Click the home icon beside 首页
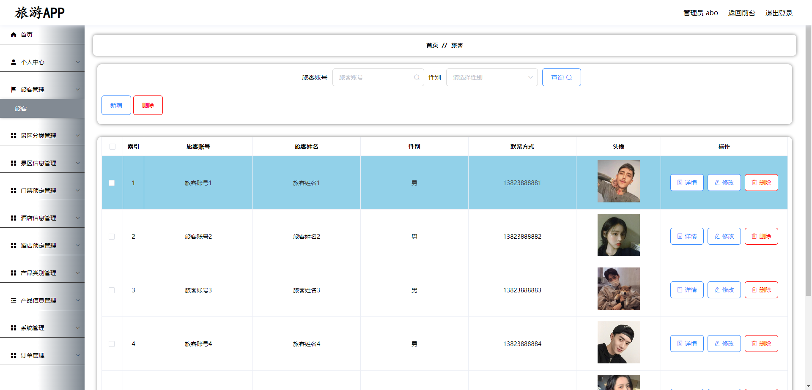 click(13, 35)
